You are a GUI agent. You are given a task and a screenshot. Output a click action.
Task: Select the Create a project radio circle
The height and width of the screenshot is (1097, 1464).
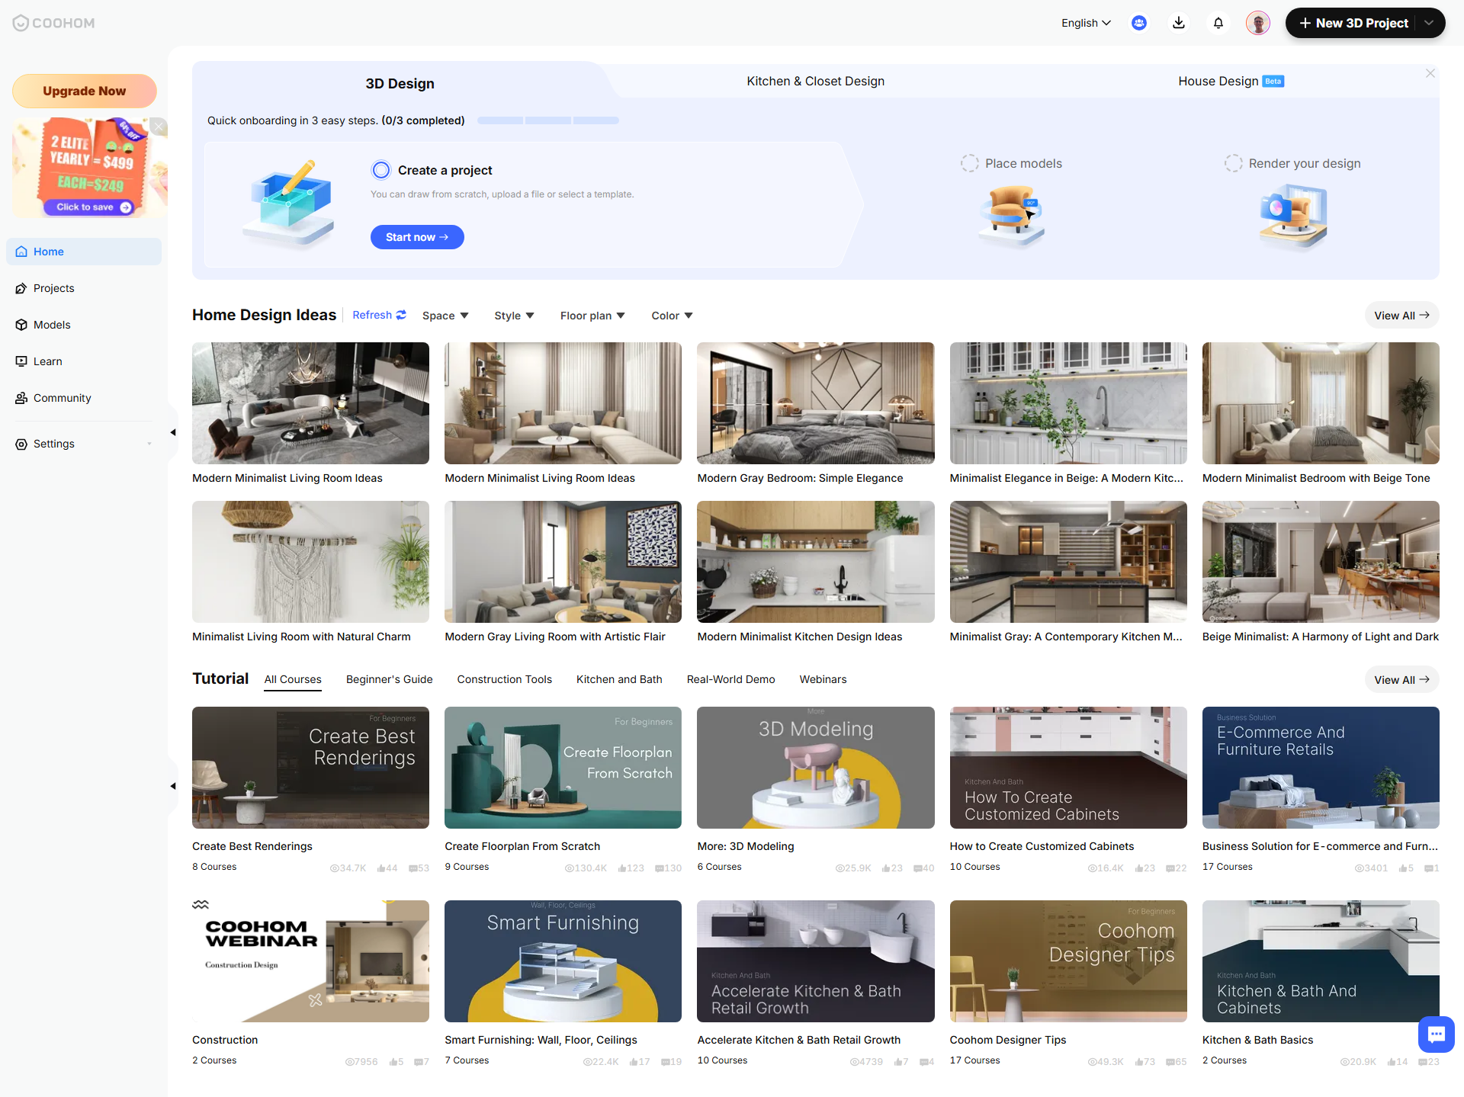(x=381, y=170)
